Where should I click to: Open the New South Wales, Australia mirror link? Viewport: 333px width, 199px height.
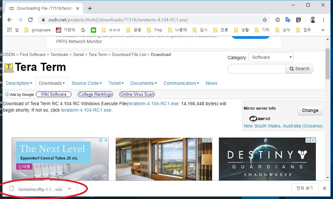283,126
